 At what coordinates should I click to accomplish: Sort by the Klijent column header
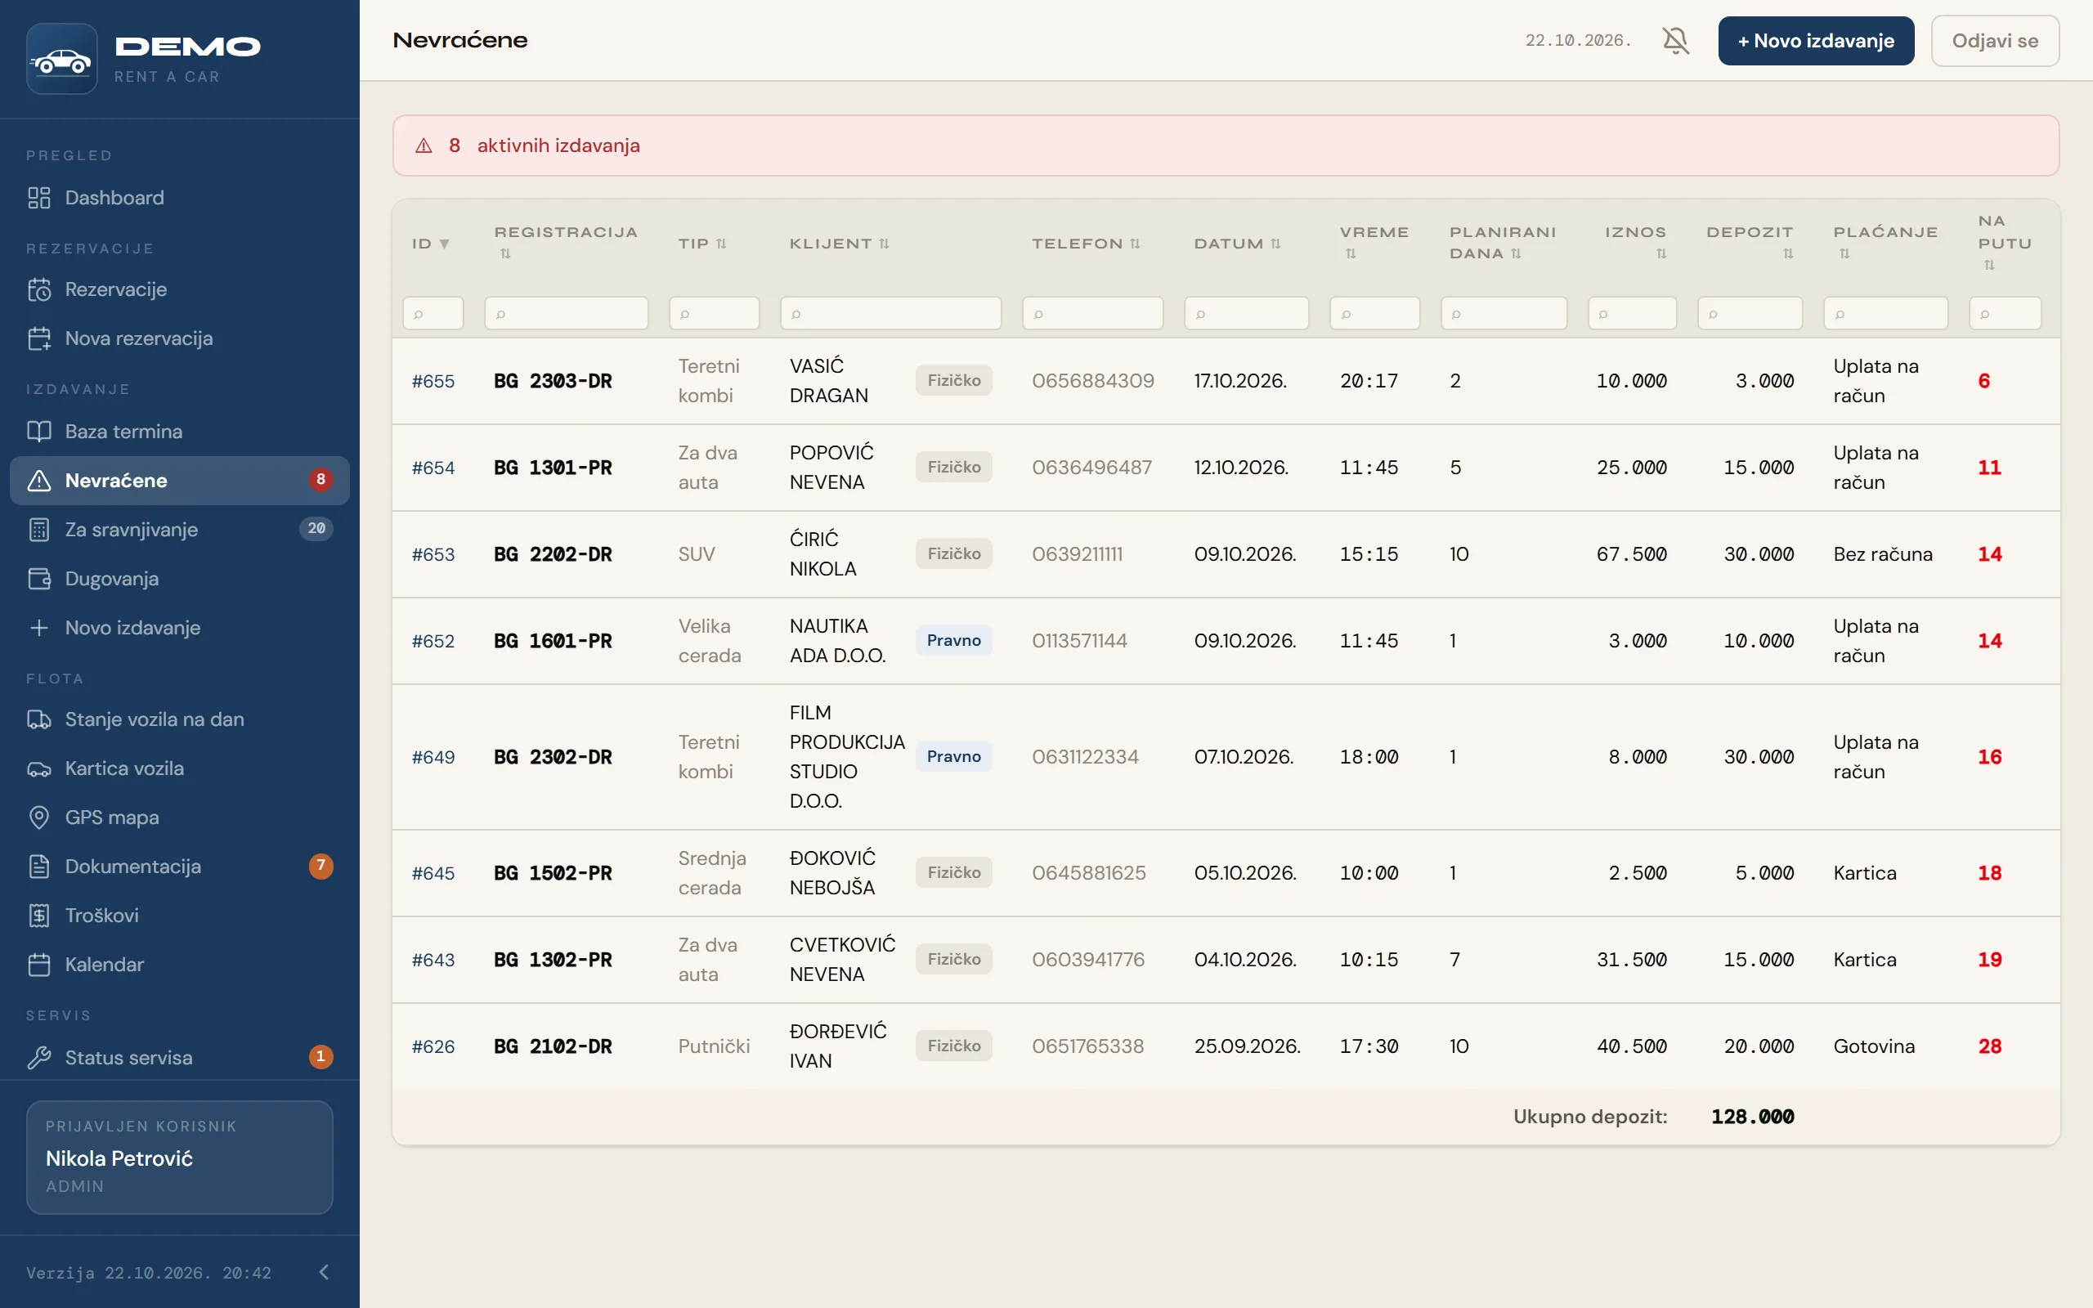(839, 244)
